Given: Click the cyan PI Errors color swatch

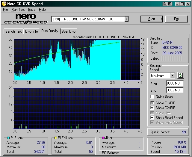Looking at the screenshot, I should point(8,138).
